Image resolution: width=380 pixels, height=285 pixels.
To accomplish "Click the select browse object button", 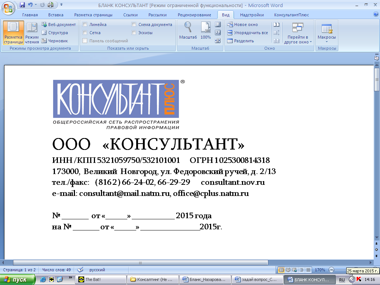I will coord(376,250).
